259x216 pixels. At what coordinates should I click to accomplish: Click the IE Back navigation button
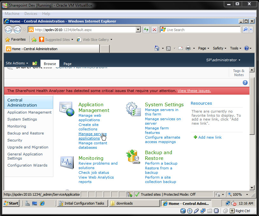8,30
